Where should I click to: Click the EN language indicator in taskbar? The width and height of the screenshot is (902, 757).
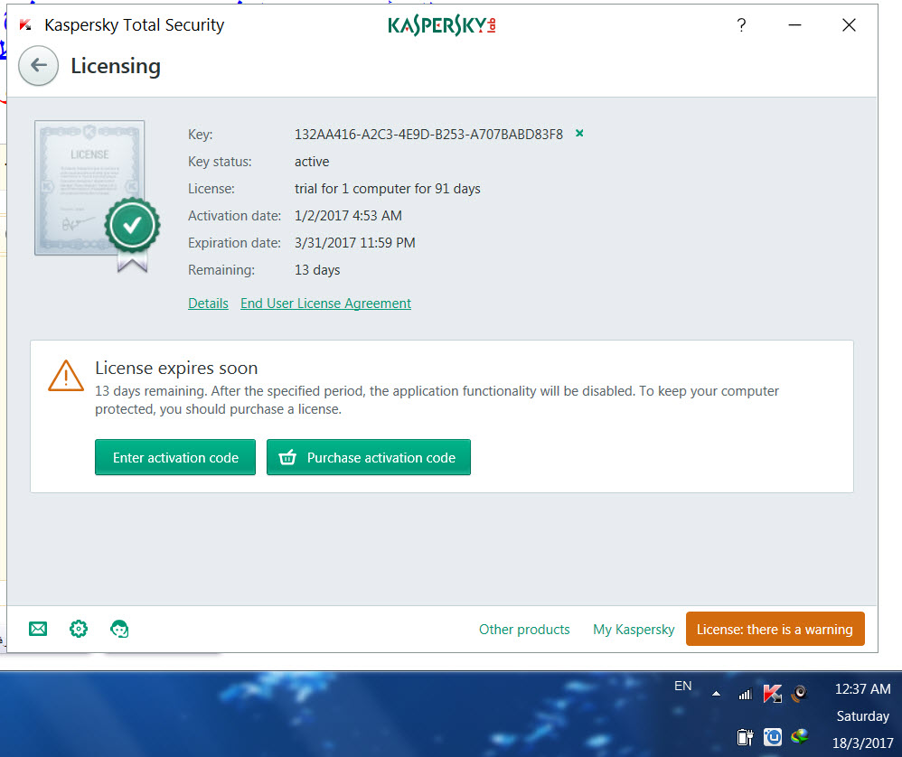click(683, 686)
